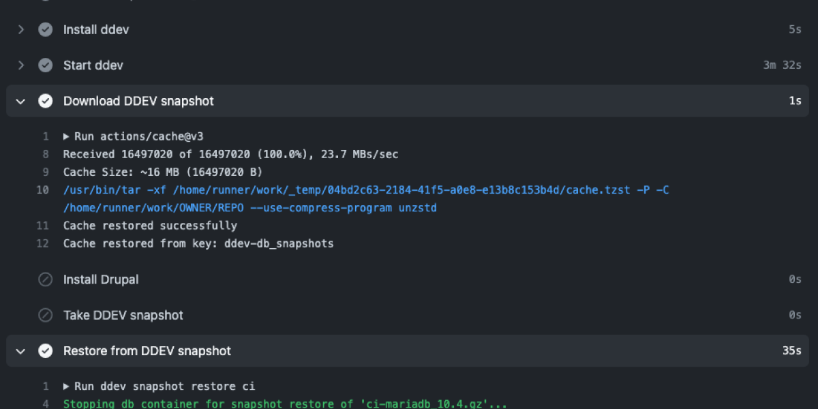Click the collapse chevron of Download DDEV snapshot
818x409 pixels.
(x=20, y=100)
